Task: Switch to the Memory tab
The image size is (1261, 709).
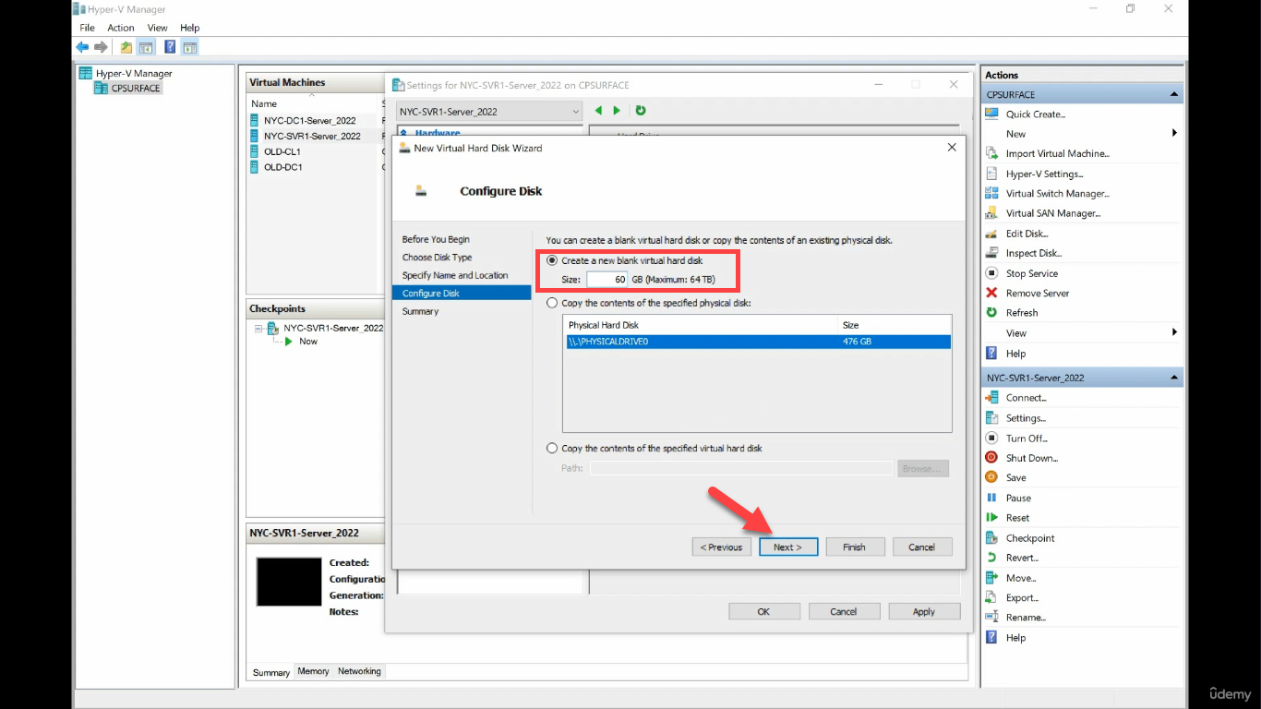Action: (x=313, y=671)
